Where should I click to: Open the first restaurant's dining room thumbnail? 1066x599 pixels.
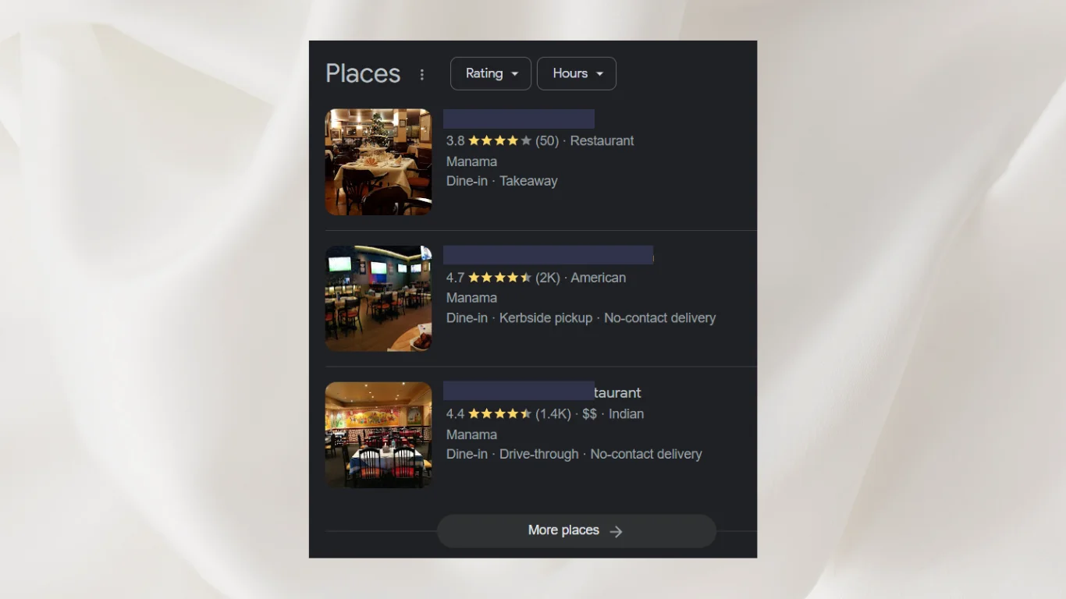pyautogui.click(x=378, y=161)
